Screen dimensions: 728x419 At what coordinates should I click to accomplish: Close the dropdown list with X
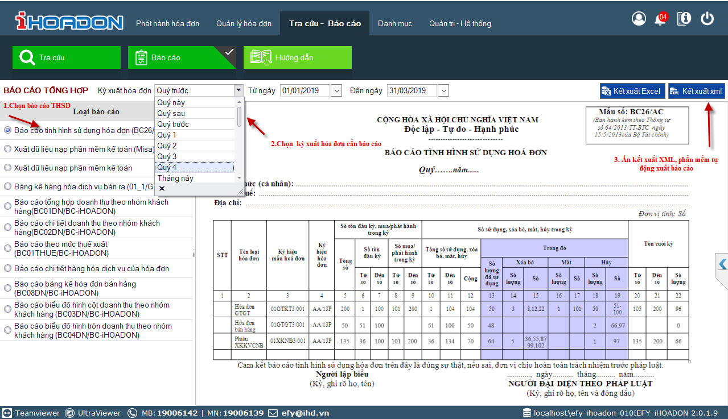[162, 188]
